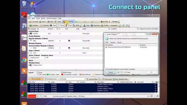Screen dimensions: 187x105
Task: Click the Translate toolbar button
Action: pos(113,22)
